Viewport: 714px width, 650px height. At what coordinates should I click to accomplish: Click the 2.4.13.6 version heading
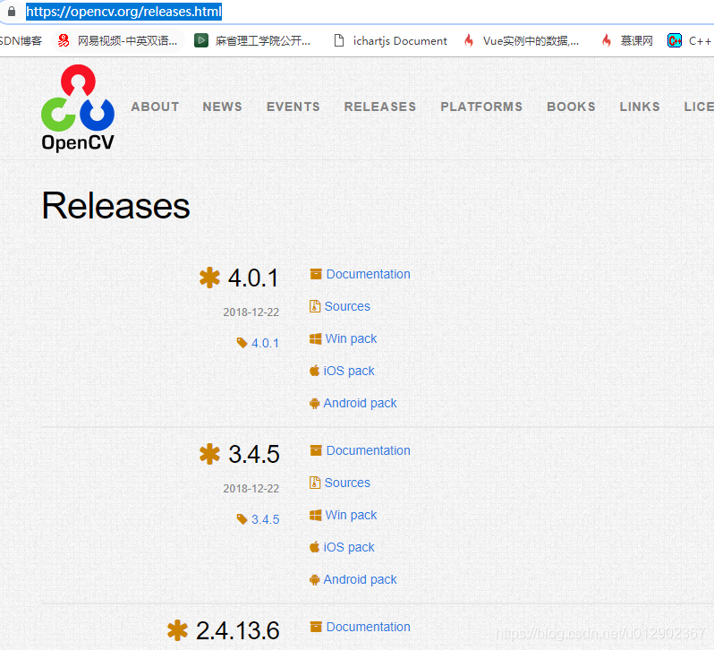click(237, 631)
